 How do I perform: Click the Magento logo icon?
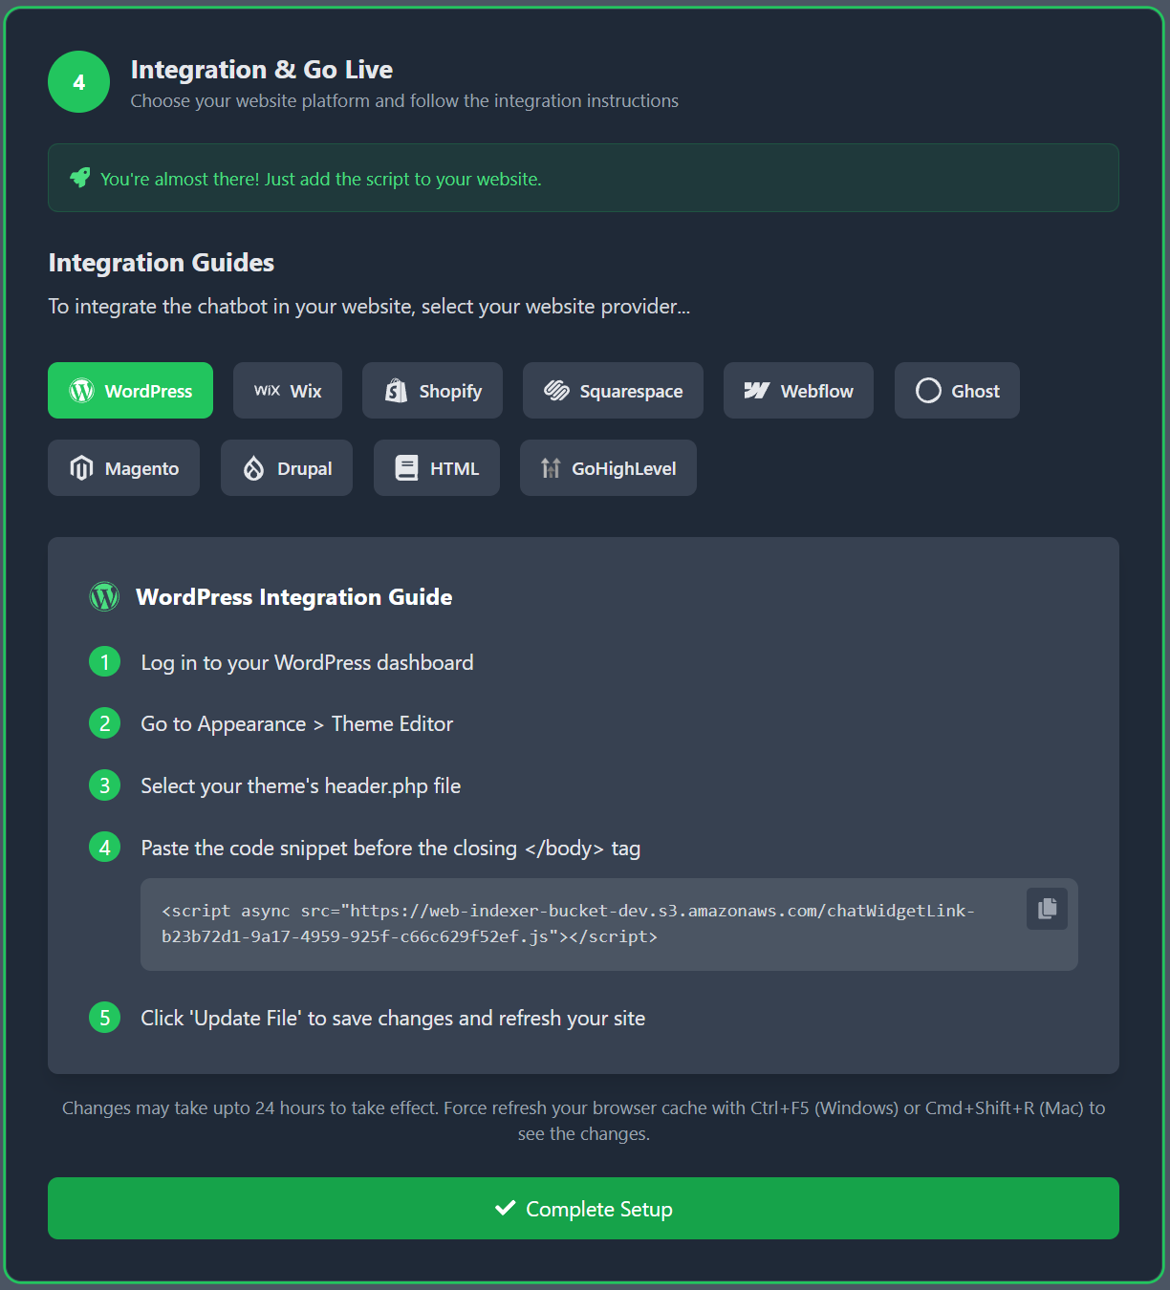pyautogui.click(x=80, y=467)
